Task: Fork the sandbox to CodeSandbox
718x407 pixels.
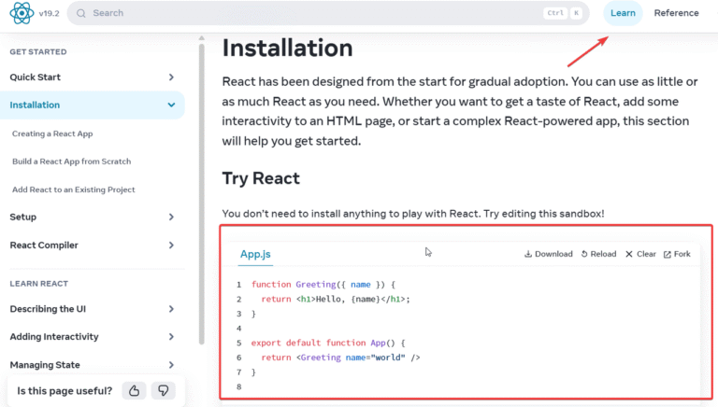Action: 677,254
